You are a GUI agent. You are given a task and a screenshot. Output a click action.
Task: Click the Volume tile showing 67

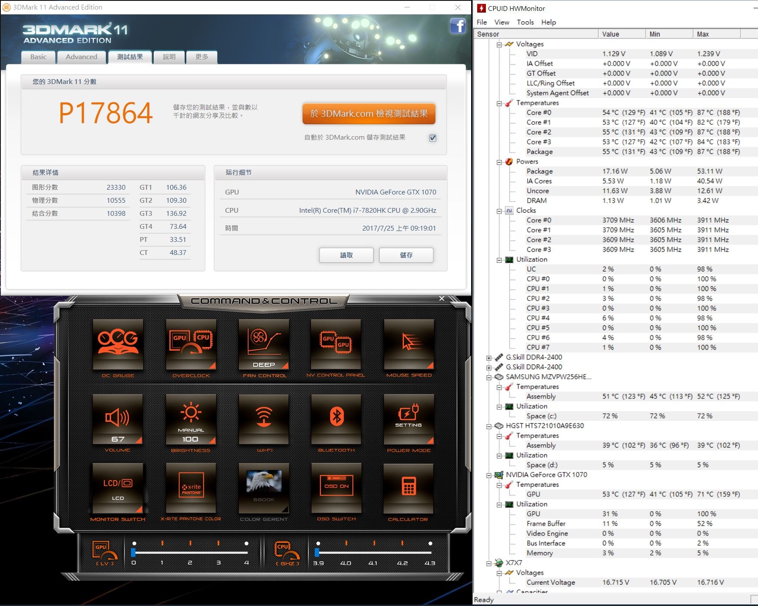tap(118, 419)
